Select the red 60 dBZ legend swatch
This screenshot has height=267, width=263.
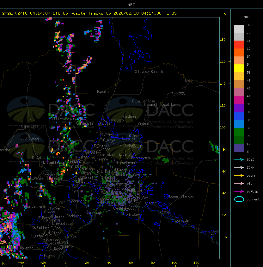pyautogui.click(x=239, y=45)
